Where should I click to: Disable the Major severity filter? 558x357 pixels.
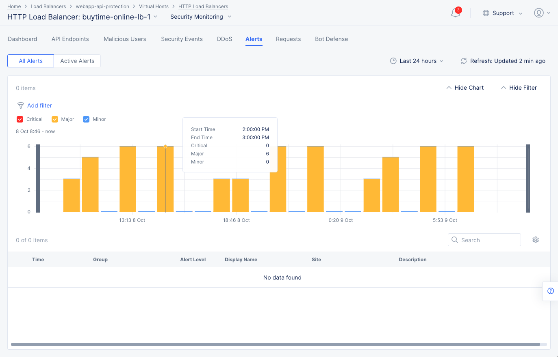point(55,119)
